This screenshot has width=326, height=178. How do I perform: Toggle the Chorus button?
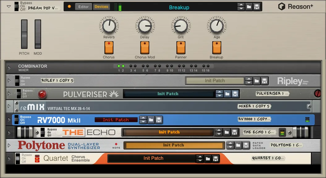pyautogui.click(x=109, y=48)
